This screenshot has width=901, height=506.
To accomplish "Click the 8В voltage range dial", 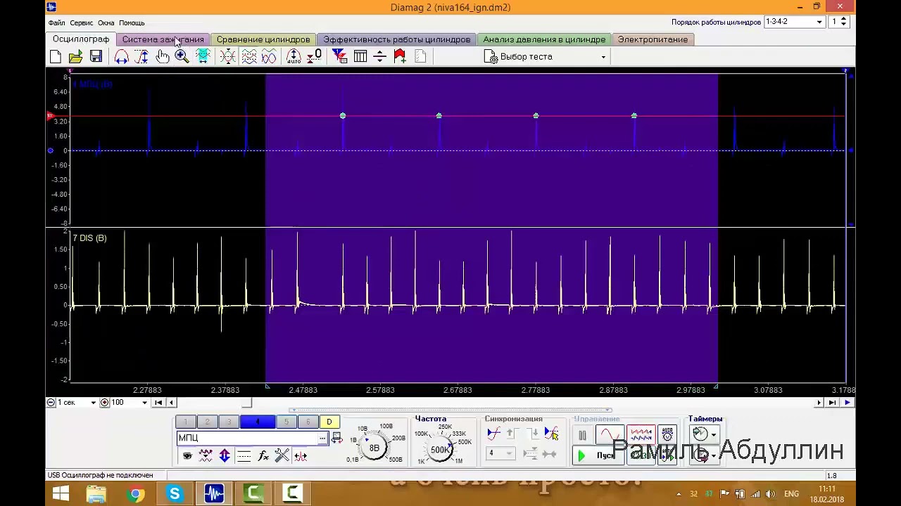I will click(x=374, y=448).
